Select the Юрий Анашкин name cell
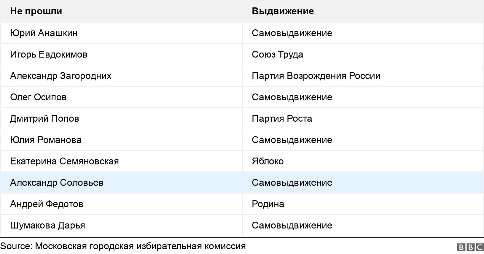The height and width of the screenshot is (254, 484). tap(44, 33)
